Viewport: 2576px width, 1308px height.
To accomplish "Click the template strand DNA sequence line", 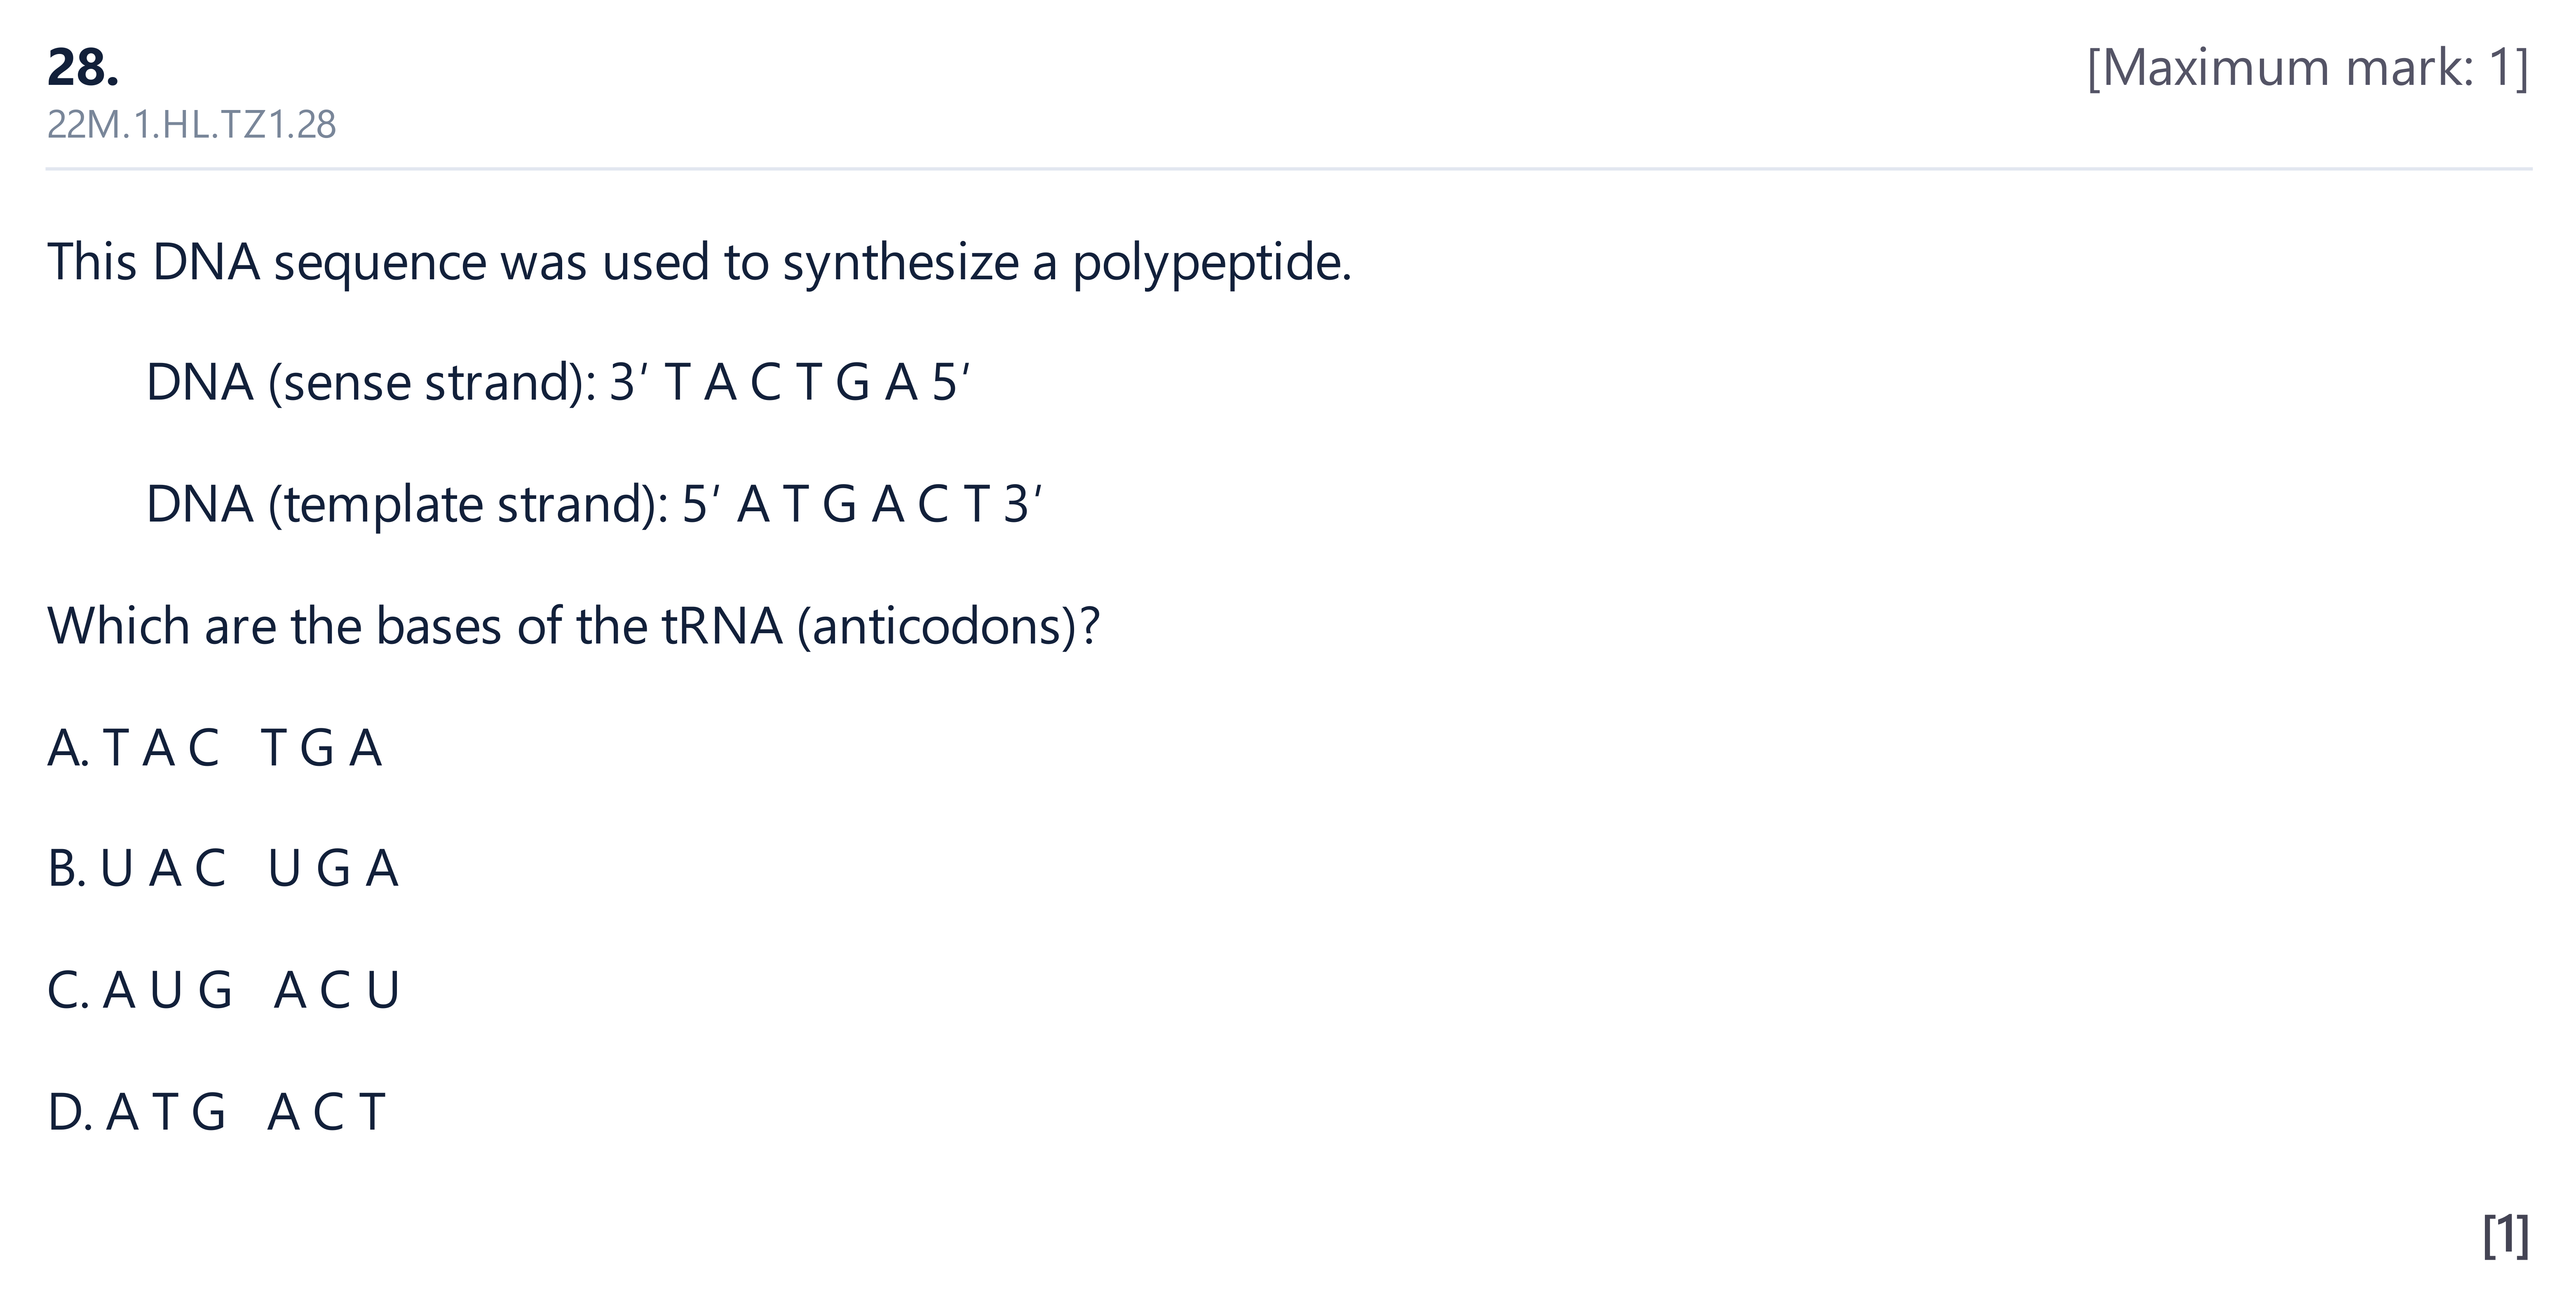I will pos(594,503).
